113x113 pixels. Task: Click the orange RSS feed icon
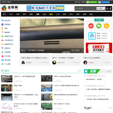(106, 26)
